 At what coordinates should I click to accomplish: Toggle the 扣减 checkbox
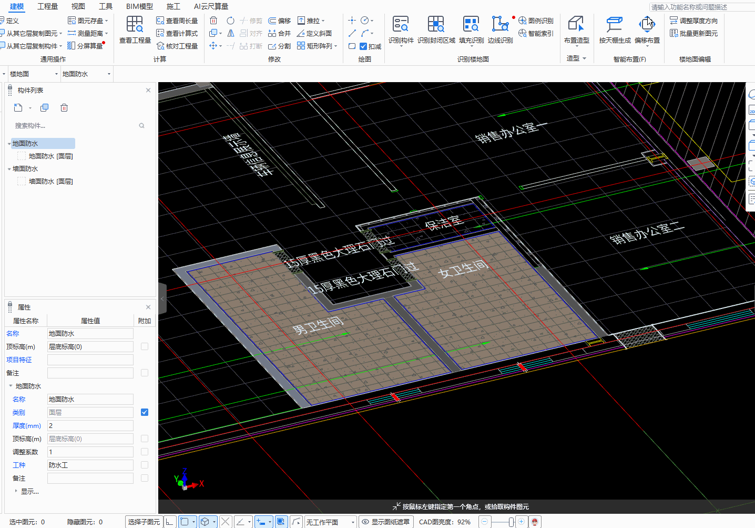pos(363,46)
